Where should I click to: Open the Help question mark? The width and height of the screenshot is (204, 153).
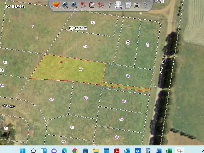point(145,5)
